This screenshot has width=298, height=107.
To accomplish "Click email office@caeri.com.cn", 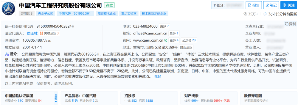I will (x=150, y=33).
